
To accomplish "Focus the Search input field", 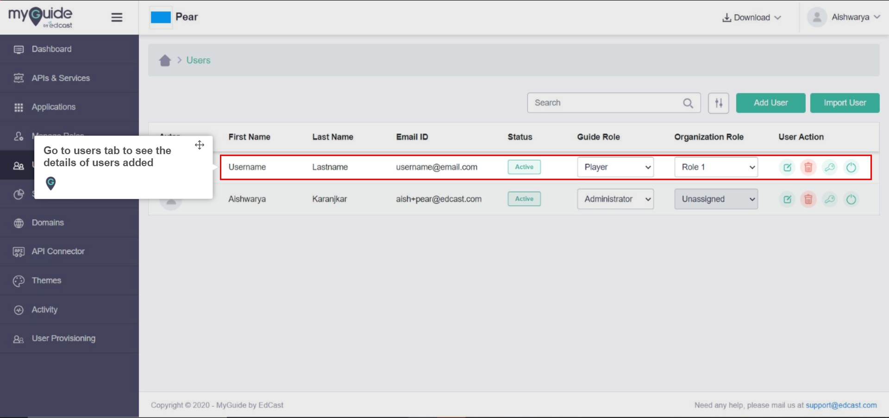I will click(x=614, y=103).
